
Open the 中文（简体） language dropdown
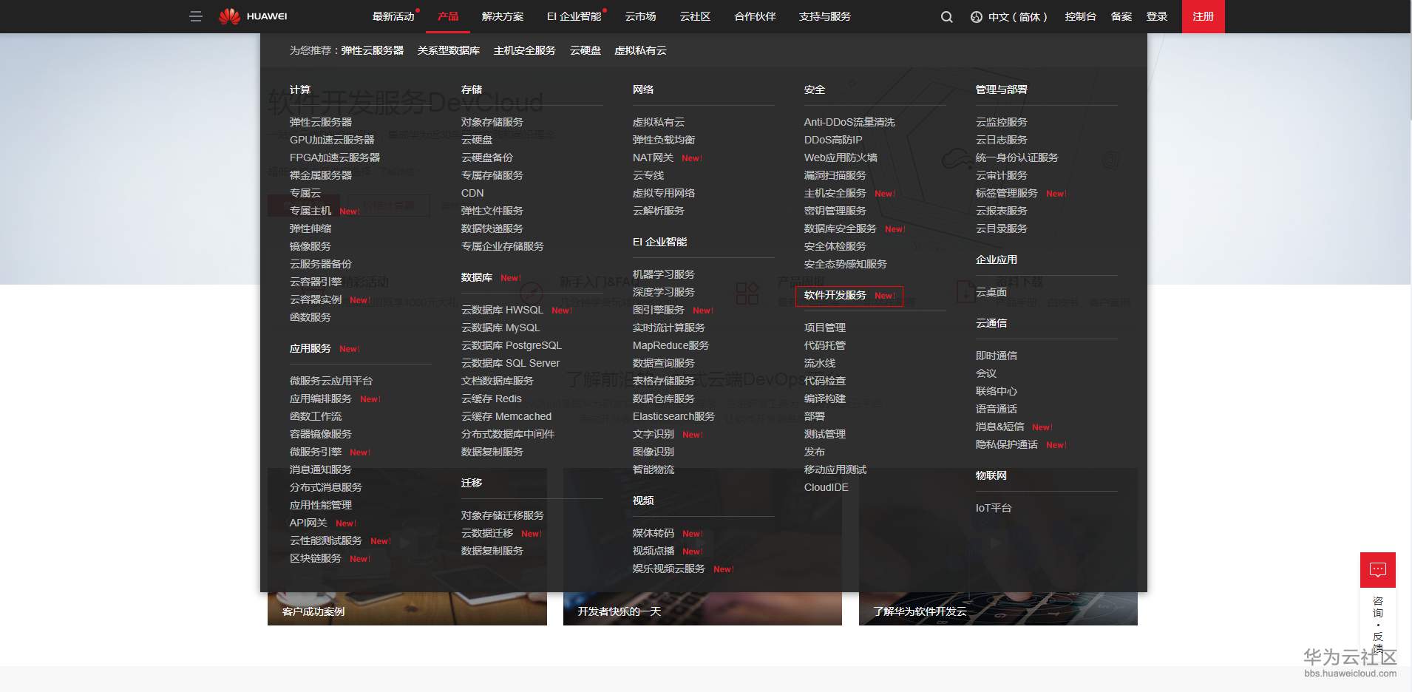(1017, 16)
